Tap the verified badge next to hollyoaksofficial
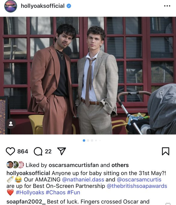The image size is (176, 205). [x=69, y=6]
